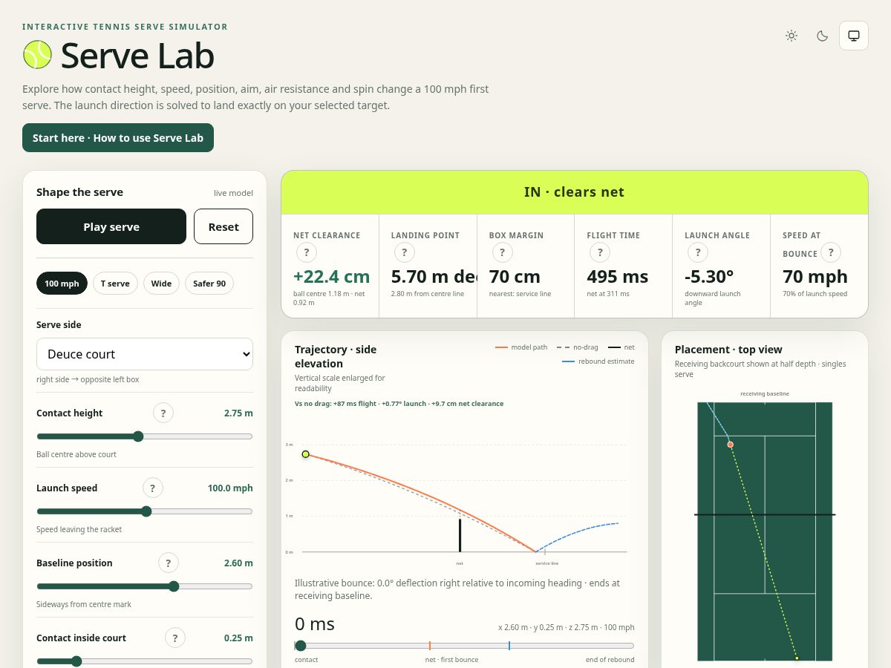
Task: Click the IN · clears net banner
Action: pyautogui.click(x=575, y=192)
